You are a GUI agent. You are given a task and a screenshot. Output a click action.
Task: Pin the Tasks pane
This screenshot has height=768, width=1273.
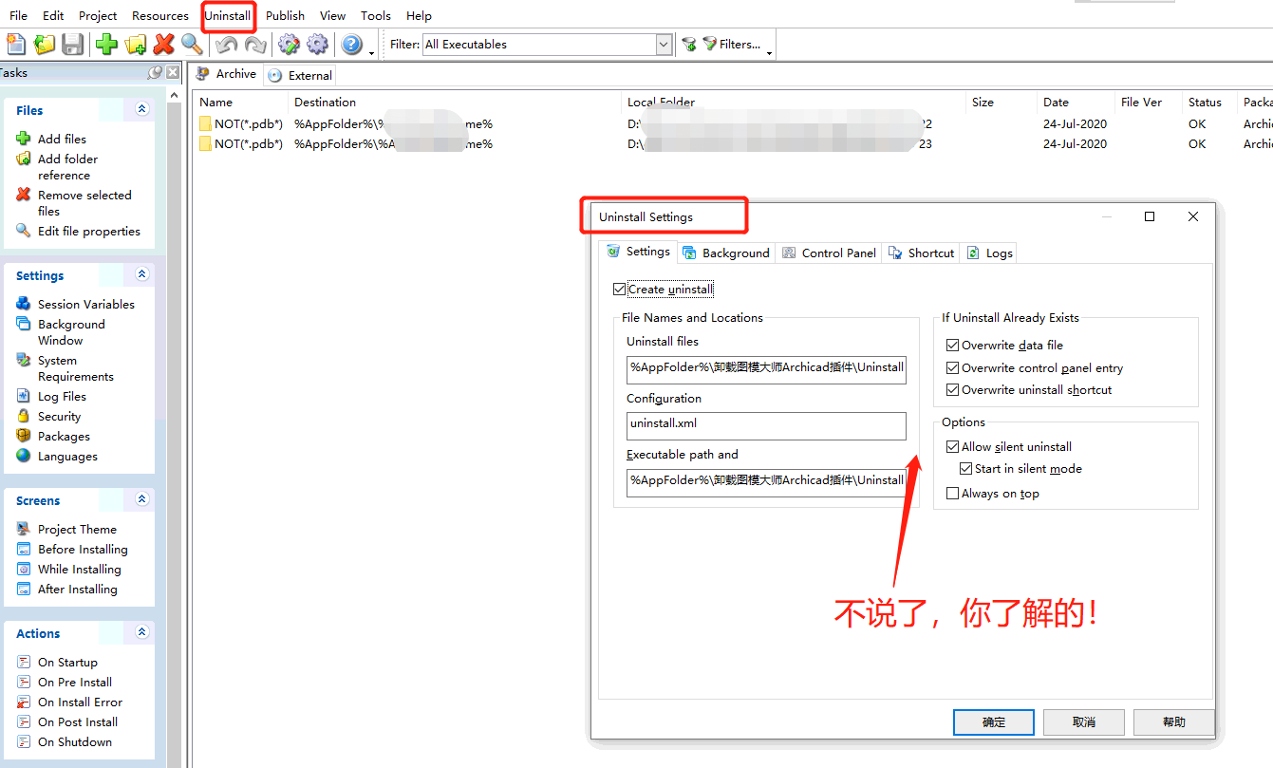point(155,72)
